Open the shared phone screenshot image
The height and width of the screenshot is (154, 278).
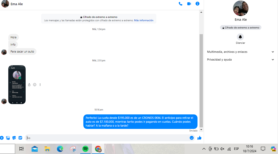(x=17, y=85)
